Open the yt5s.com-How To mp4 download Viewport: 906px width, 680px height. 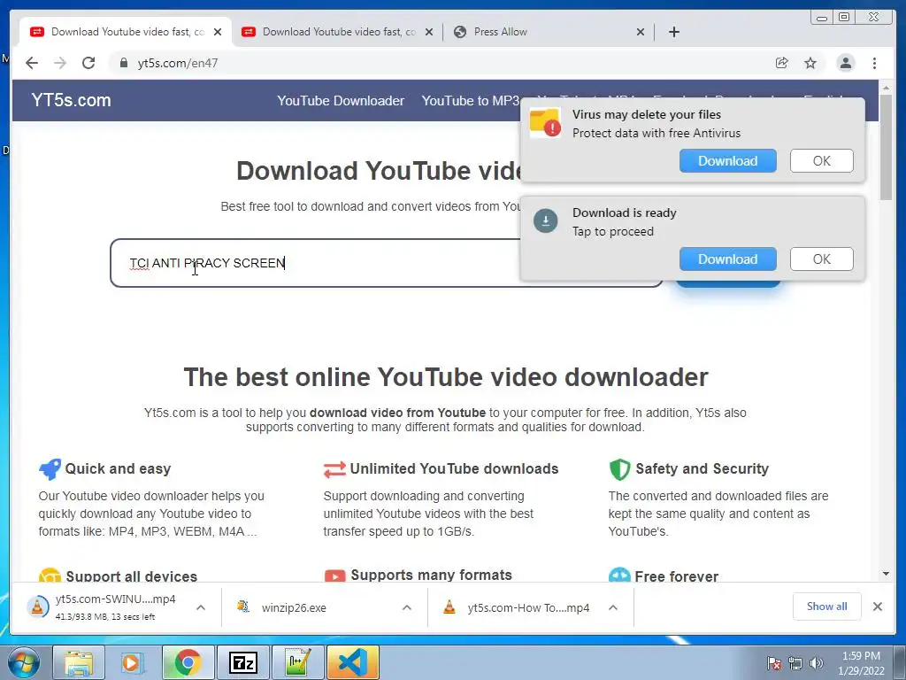click(517, 607)
